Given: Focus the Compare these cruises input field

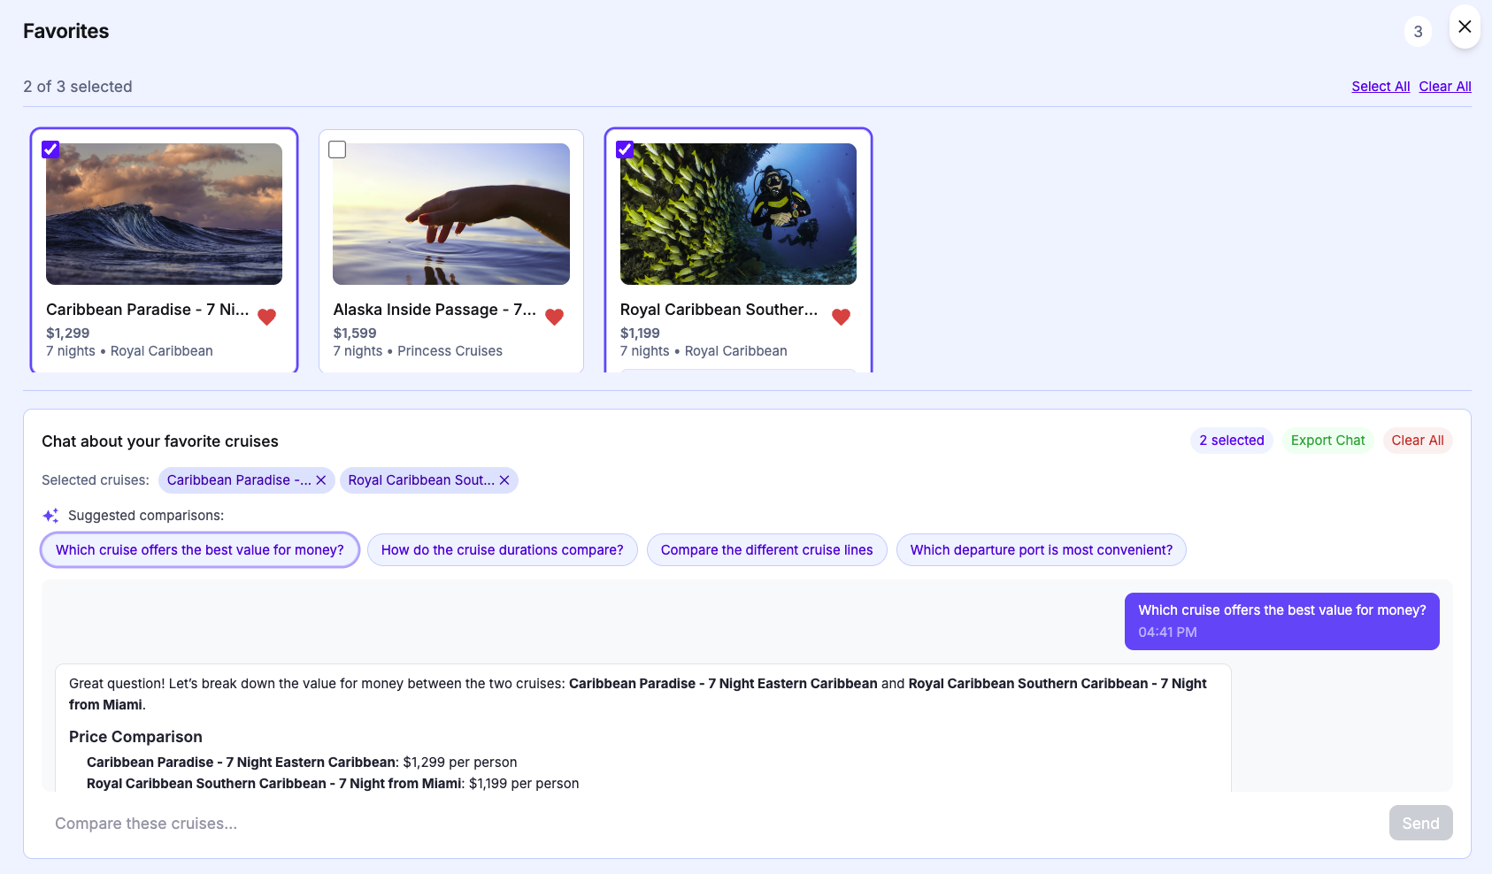Looking at the screenshot, I should 708,824.
